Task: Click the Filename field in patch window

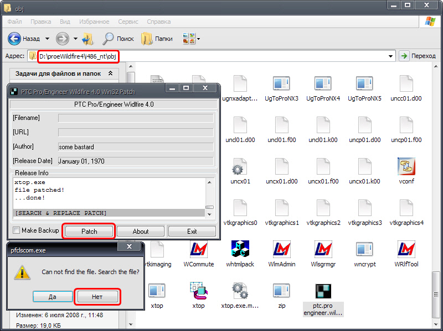Action: pyautogui.click(x=136, y=118)
